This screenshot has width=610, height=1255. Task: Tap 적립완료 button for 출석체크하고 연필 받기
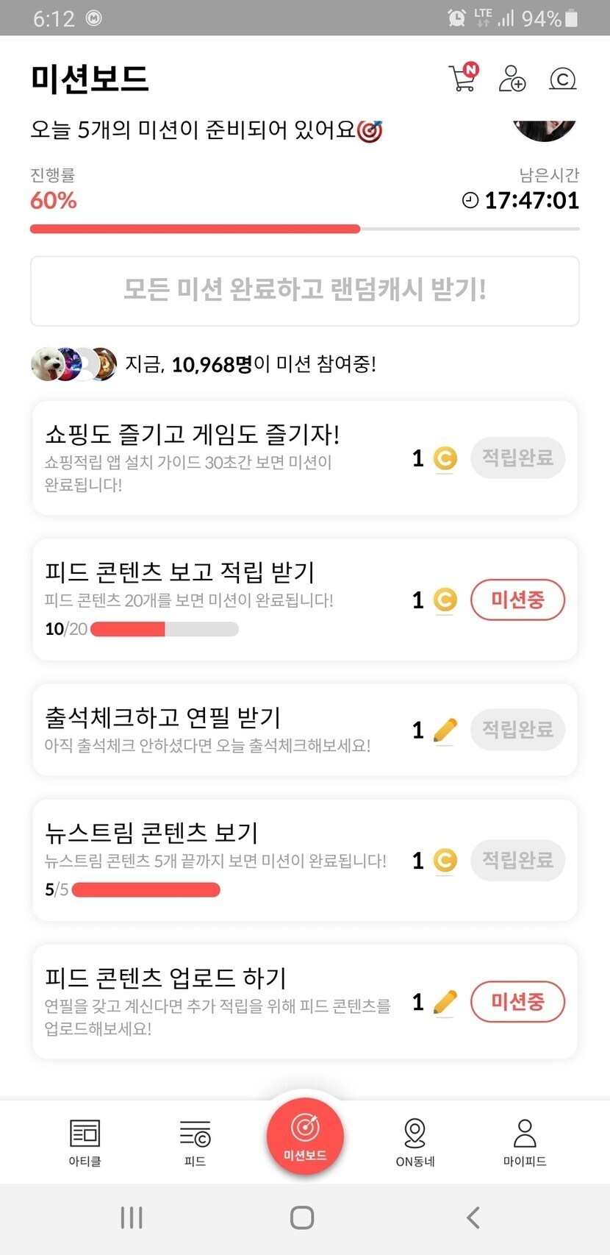coord(517,729)
